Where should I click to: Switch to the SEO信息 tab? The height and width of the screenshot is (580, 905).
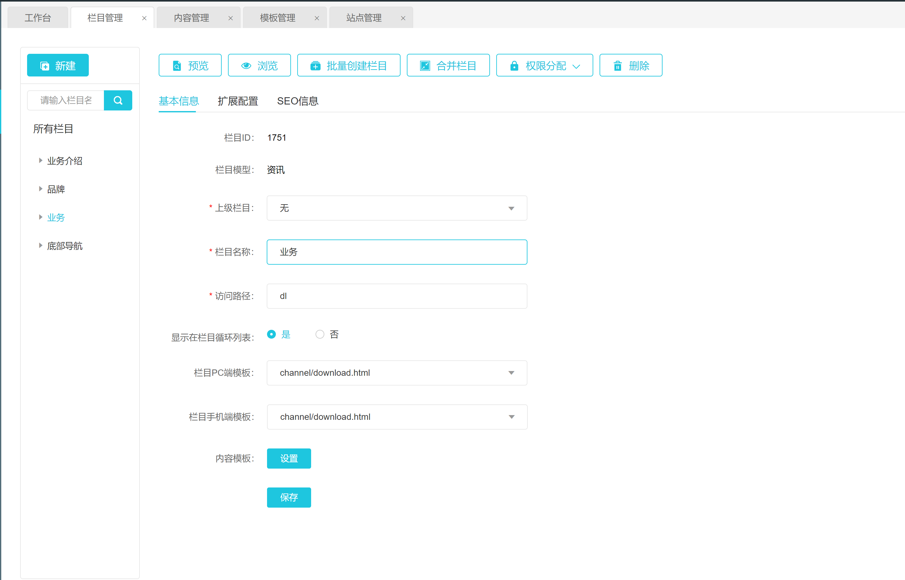(x=298, y=101)
